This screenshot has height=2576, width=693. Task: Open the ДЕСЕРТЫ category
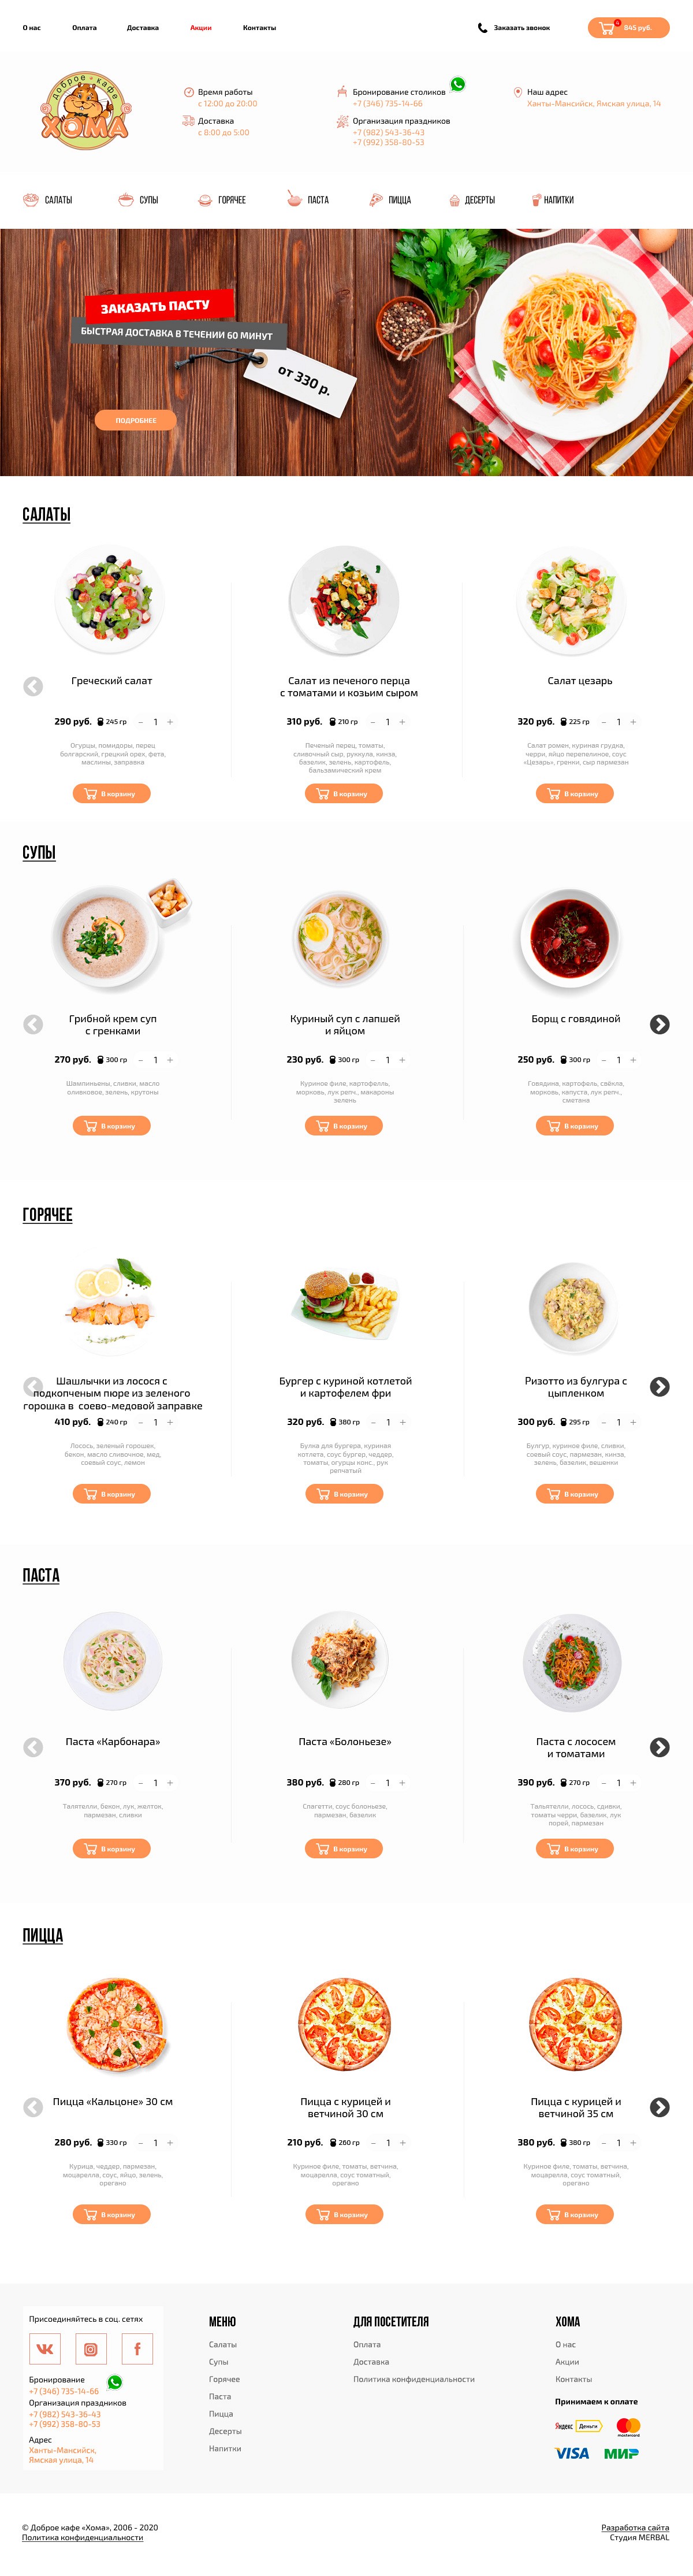pos(472,200)
